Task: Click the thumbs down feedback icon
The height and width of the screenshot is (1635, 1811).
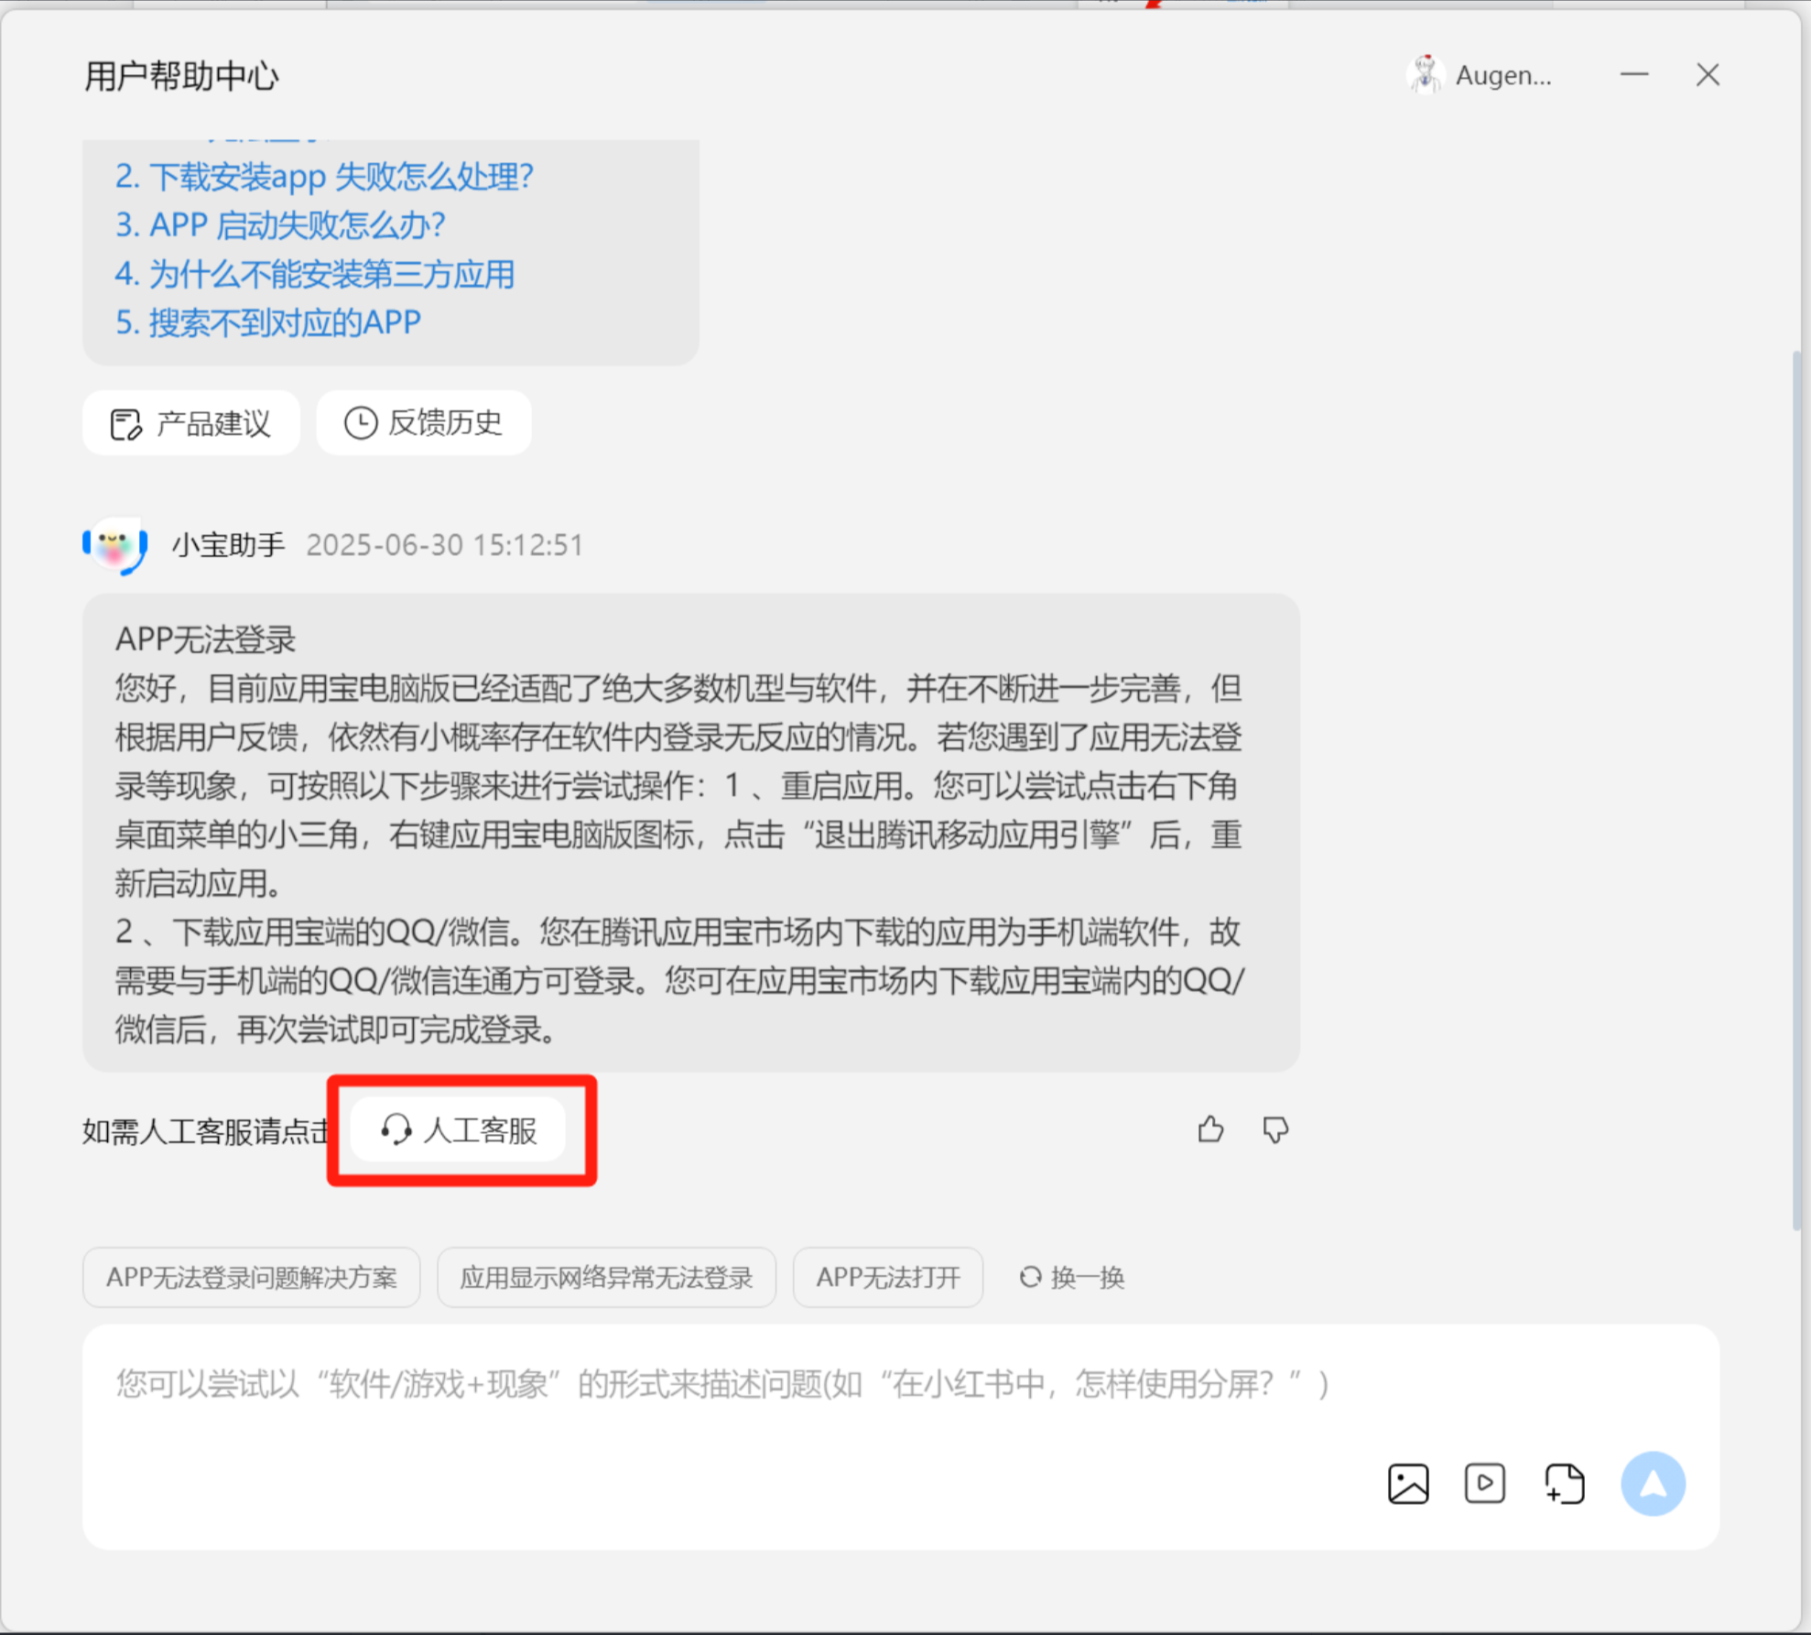Action: (1274, 1129)
